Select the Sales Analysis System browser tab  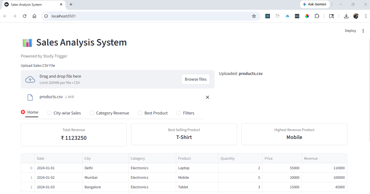coord(30,4)
